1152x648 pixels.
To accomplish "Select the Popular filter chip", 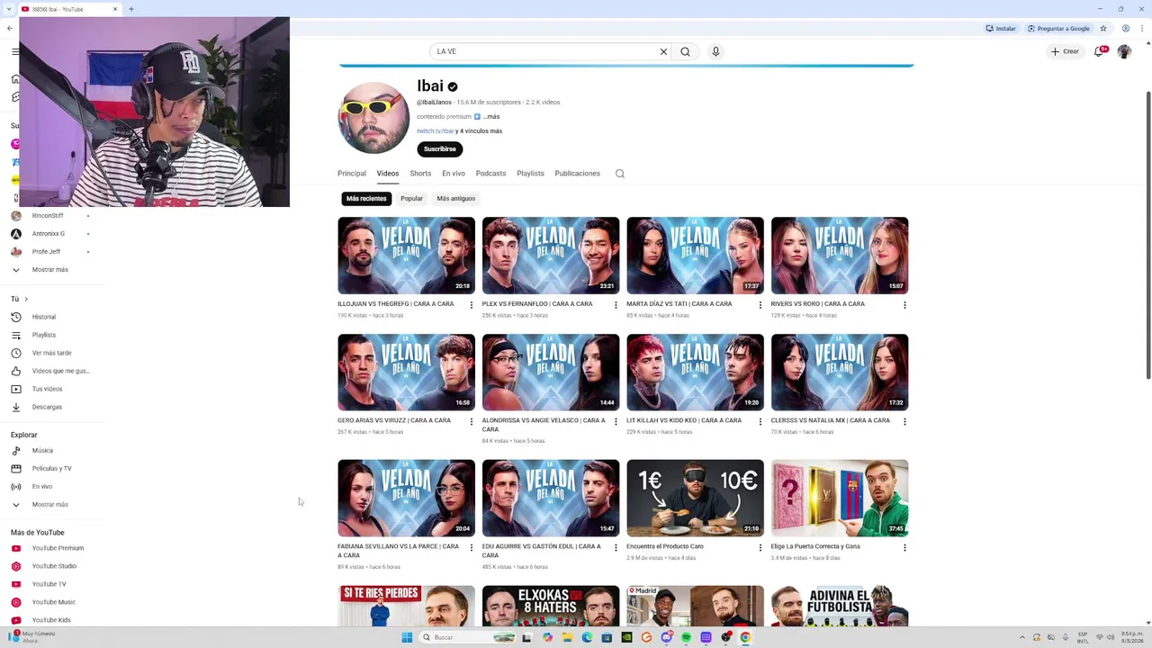I will pyautogui.click(x=411, y=198).
